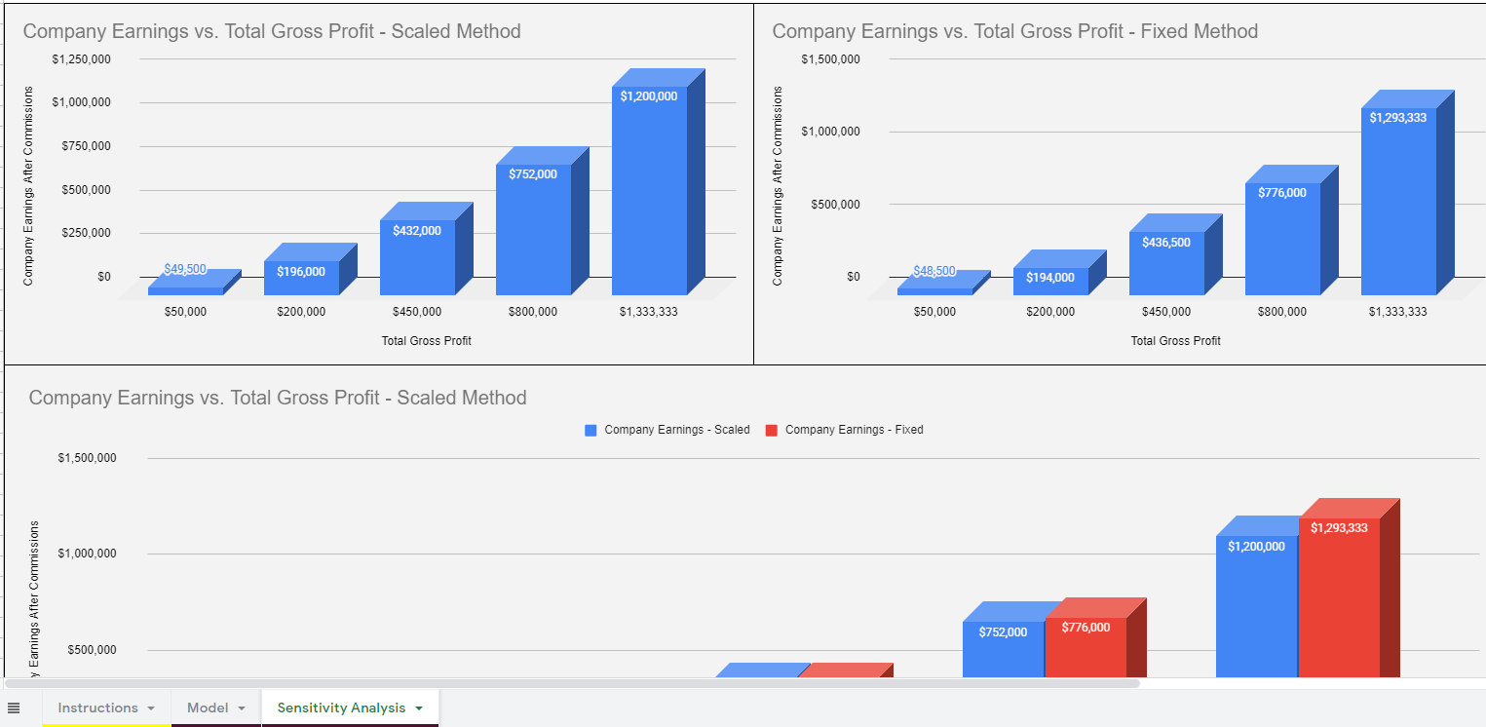Select vertical axis title in top-left Scaled chart
The image size is (1486, 727).
click(28, 186)
